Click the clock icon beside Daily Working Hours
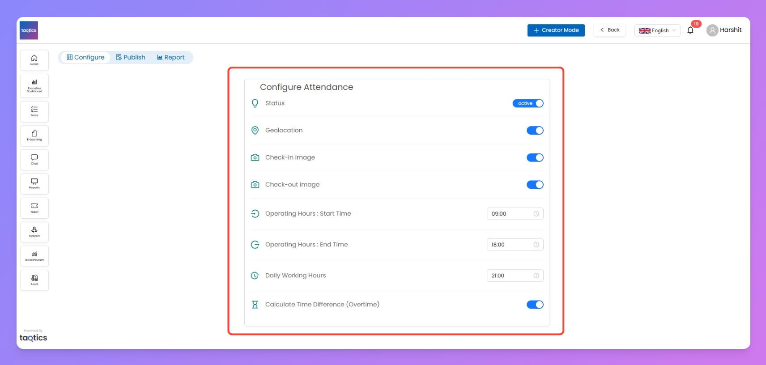This screenshot has height=365, width=766. click(x=255, y=276)
